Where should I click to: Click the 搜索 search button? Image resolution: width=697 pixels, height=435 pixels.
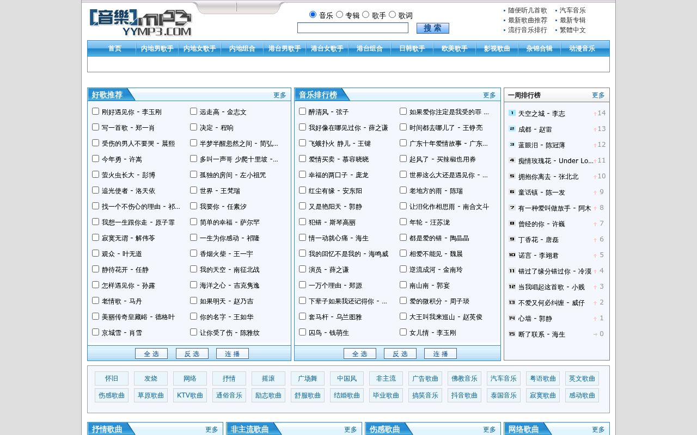pos(433,28)
